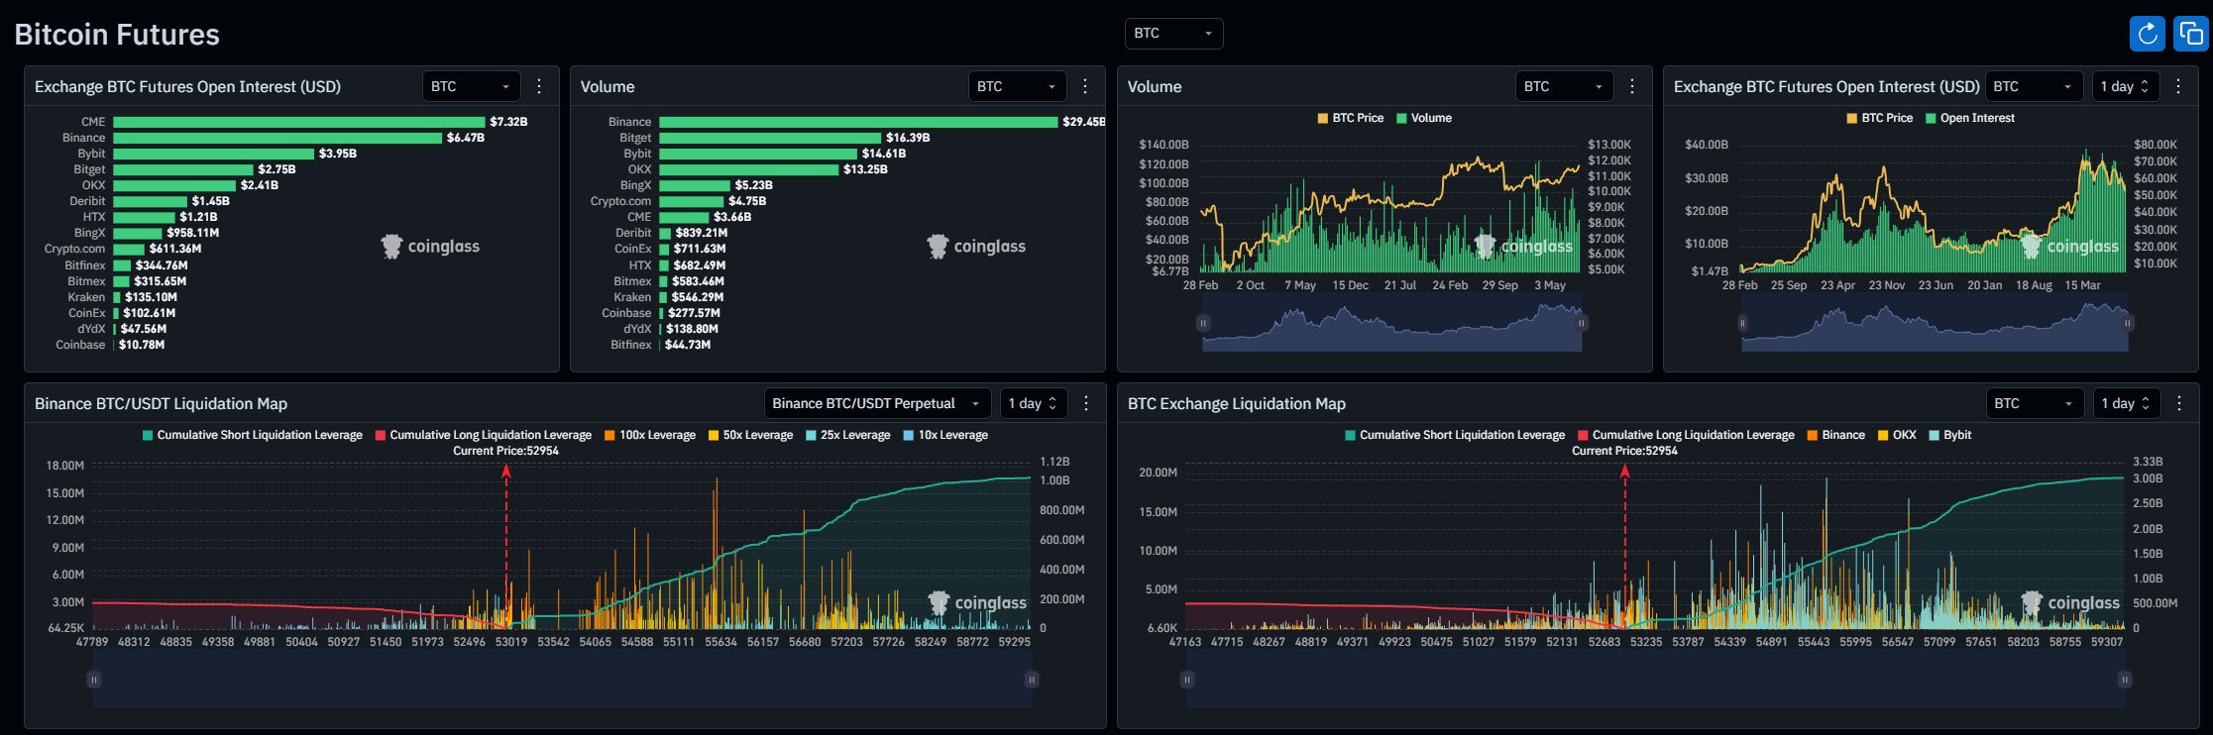The width and height of the screenshot is (2213, 735).
Task: Expand BTC dropdown in BTC Exchange Liquidation Map
Action: coord(2035,403)
